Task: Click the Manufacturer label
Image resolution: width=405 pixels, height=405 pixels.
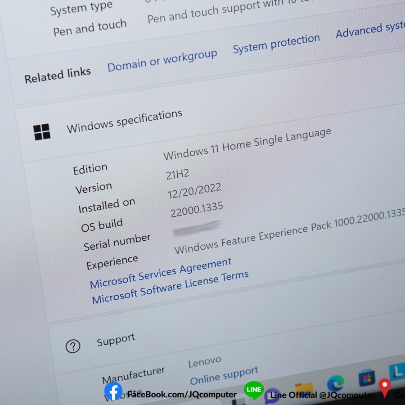Action: point(133,375)
